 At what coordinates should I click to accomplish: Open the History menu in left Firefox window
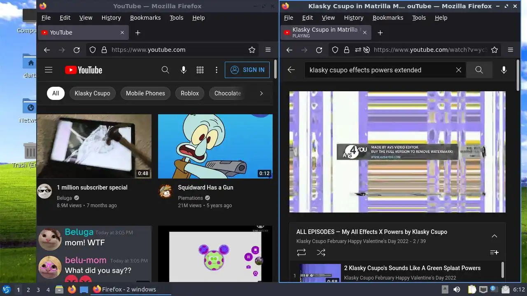coord(111,18)
